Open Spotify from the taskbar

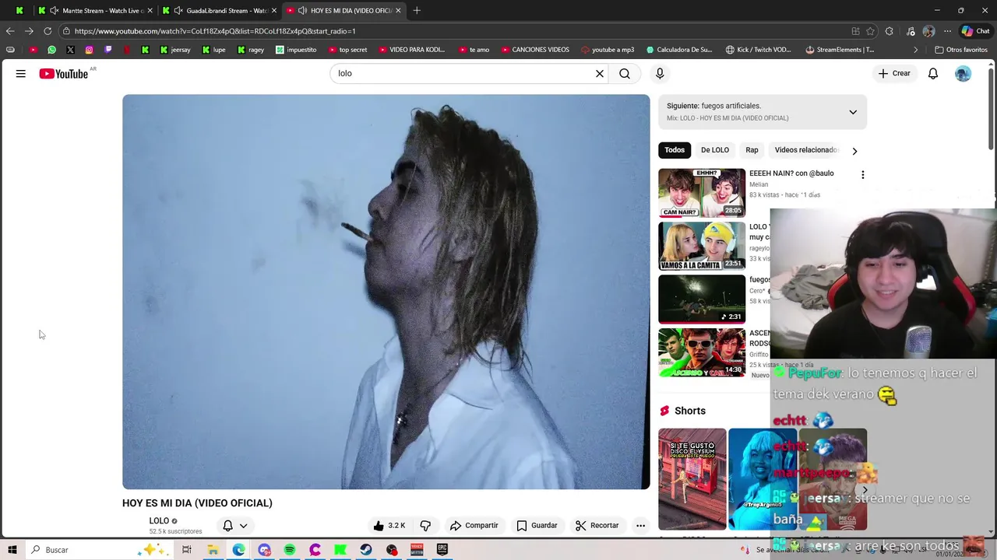click(x=289, y=550)
